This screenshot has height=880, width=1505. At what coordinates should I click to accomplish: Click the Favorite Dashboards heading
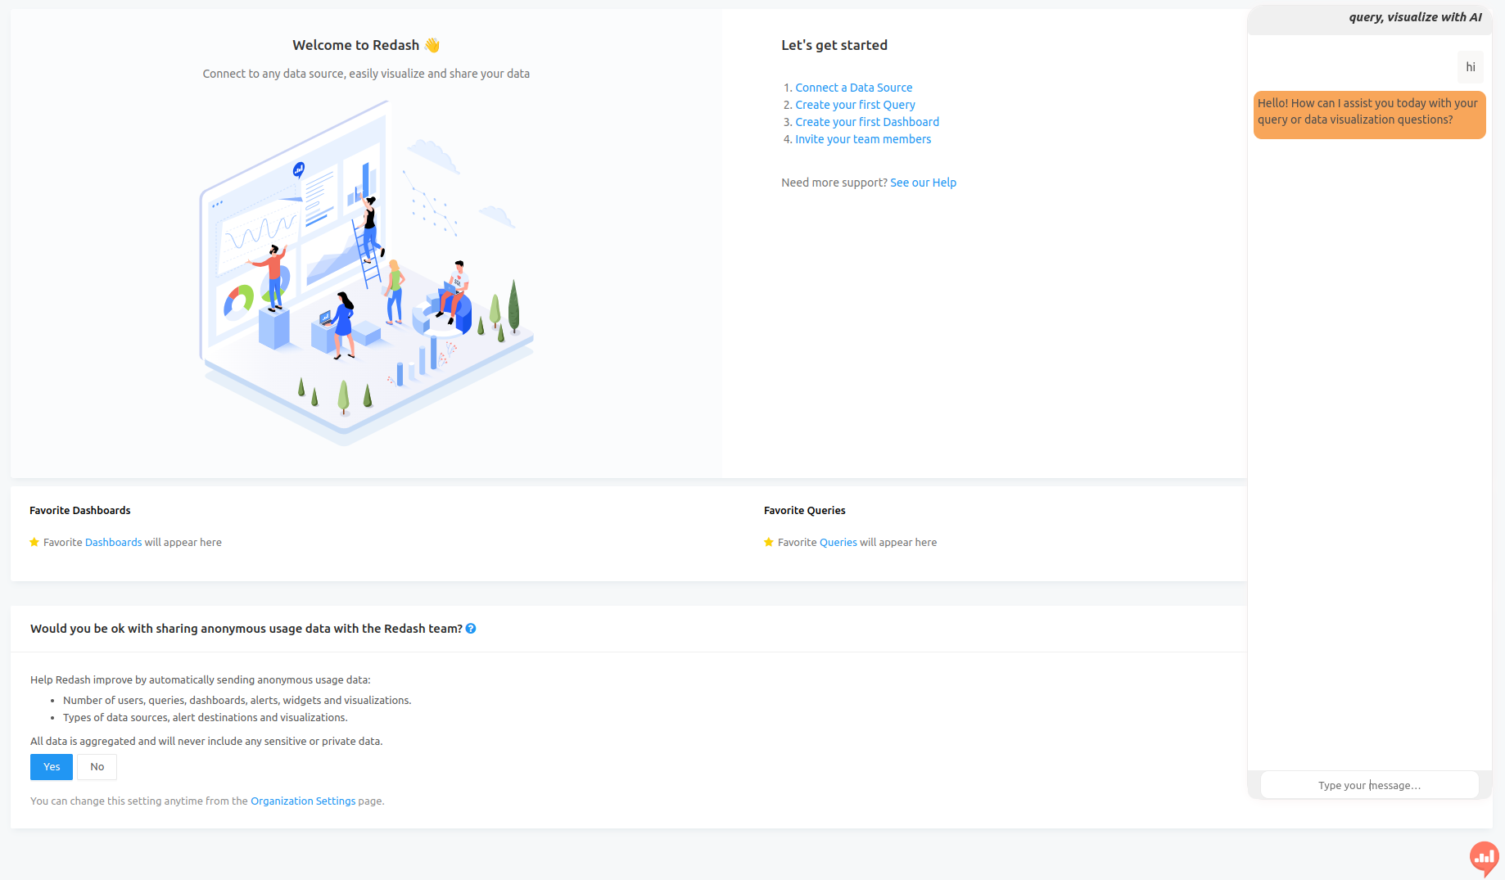[80, 510]
